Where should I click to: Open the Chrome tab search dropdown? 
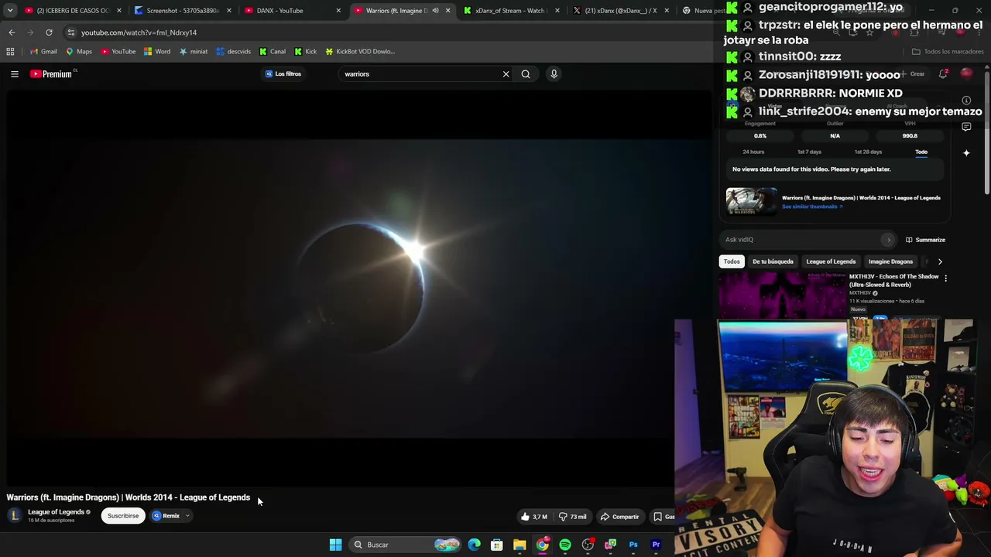point(10,10)
